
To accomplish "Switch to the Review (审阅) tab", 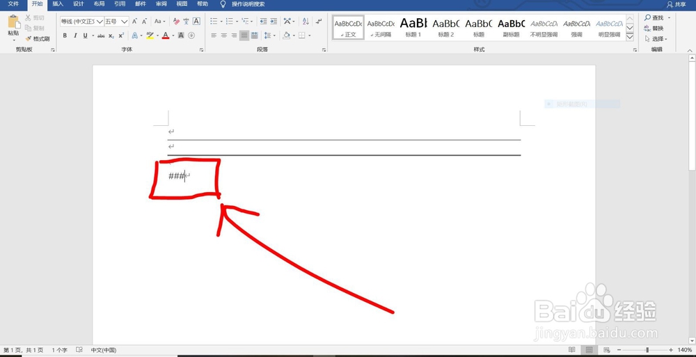I will (161, 4).
